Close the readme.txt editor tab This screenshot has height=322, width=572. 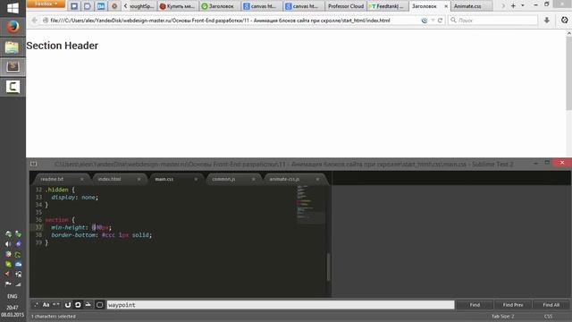pyautogui.click(x=81, y=179)
